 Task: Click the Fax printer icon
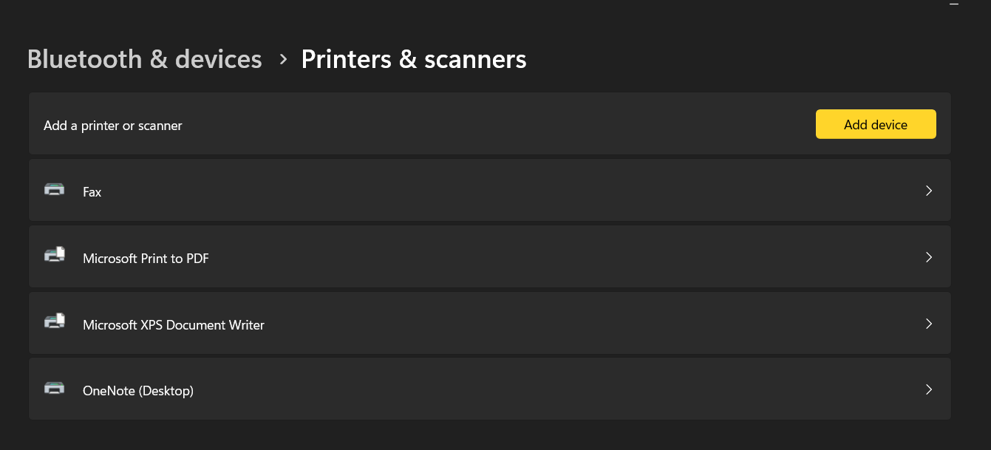tap(54, 189)
